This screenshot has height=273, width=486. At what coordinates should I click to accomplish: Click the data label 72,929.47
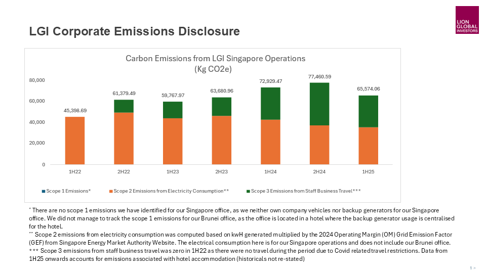click(270, 81)
